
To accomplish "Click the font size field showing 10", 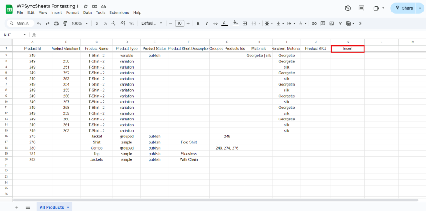I will [x=179, y=24].
